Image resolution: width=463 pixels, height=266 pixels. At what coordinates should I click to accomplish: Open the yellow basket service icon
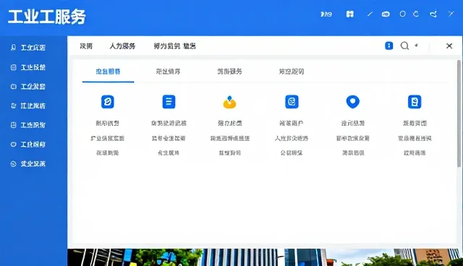(x=229, y=103)
